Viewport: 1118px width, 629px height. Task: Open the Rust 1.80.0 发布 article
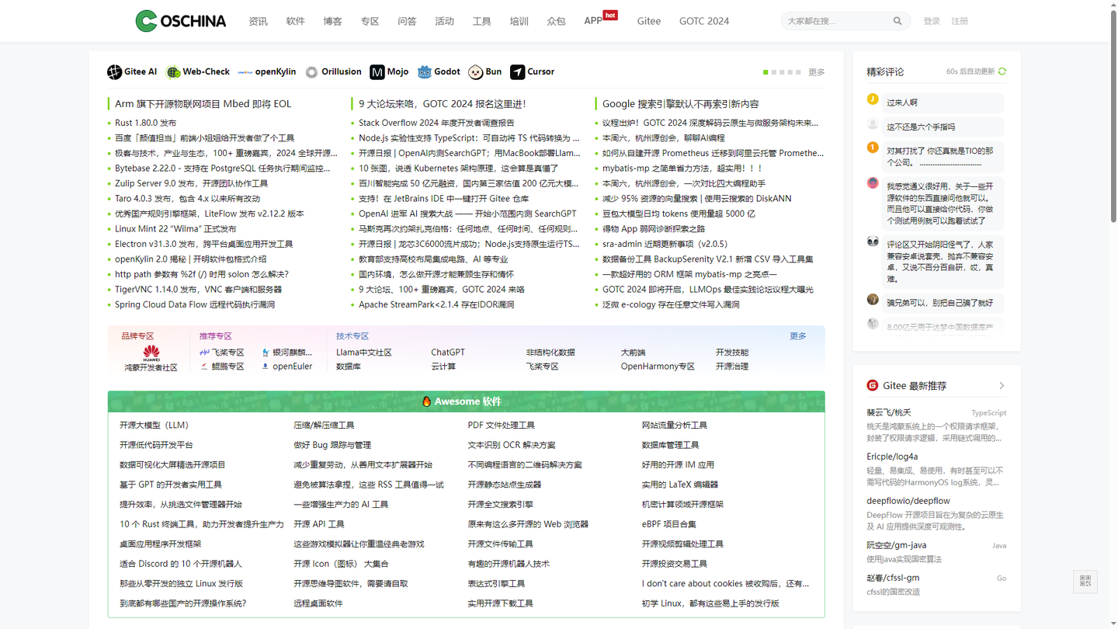pos(145,123)
